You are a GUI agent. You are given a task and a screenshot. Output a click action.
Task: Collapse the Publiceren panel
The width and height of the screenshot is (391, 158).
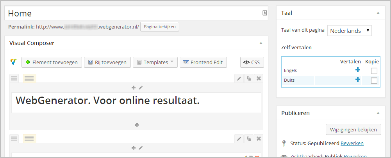coord(378,113)
